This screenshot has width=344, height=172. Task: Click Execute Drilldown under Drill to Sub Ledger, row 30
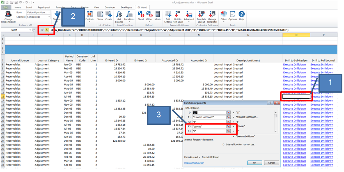pos(294,153)
